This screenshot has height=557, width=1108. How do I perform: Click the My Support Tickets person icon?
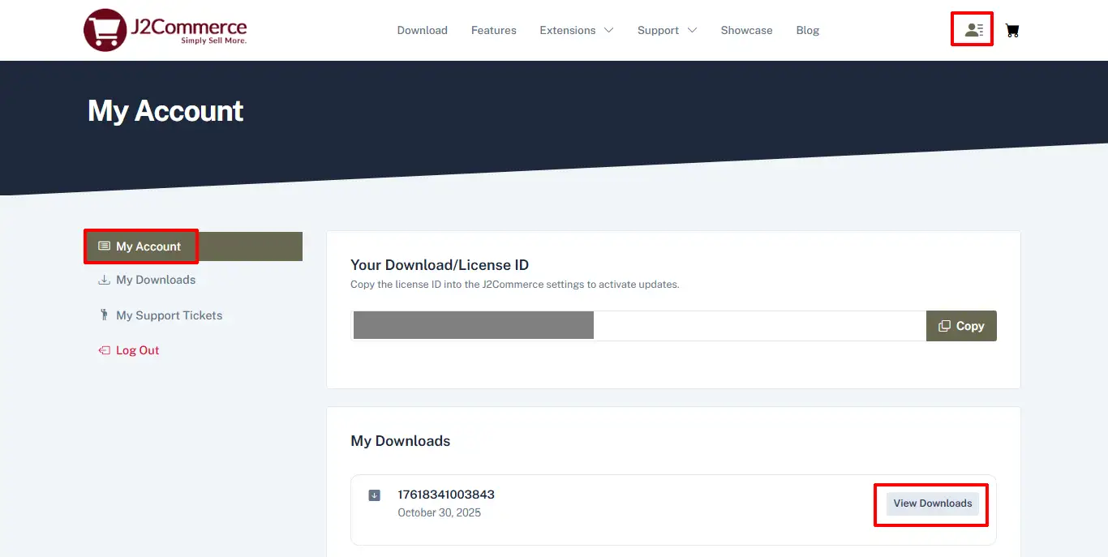(104, 315)
